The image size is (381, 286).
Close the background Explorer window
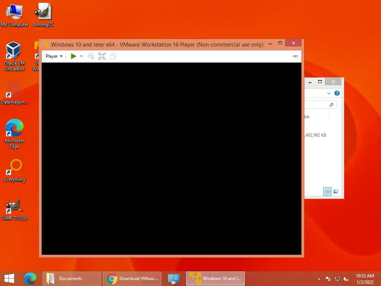[333, 82]
